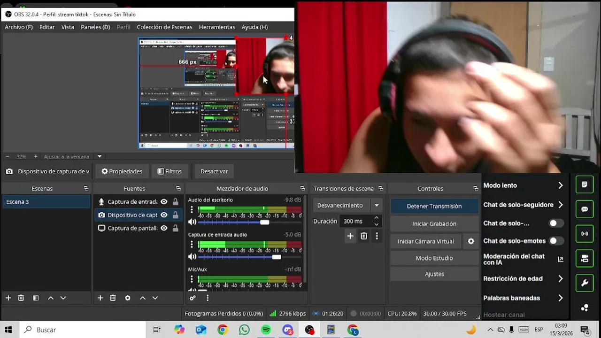Expand Palabras baneadas options
The height and width of the screenshot is (338, 601).
(560, 298)
